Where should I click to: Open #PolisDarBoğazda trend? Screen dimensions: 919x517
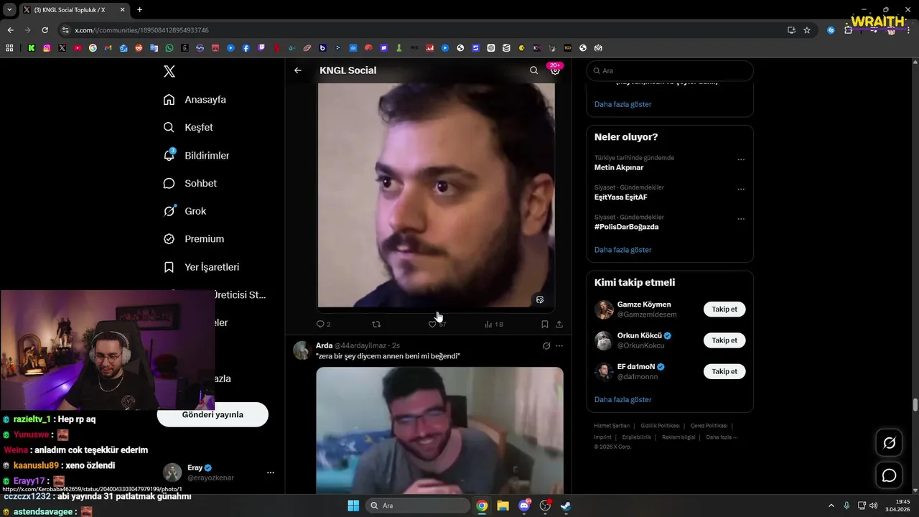pos(626,227)
